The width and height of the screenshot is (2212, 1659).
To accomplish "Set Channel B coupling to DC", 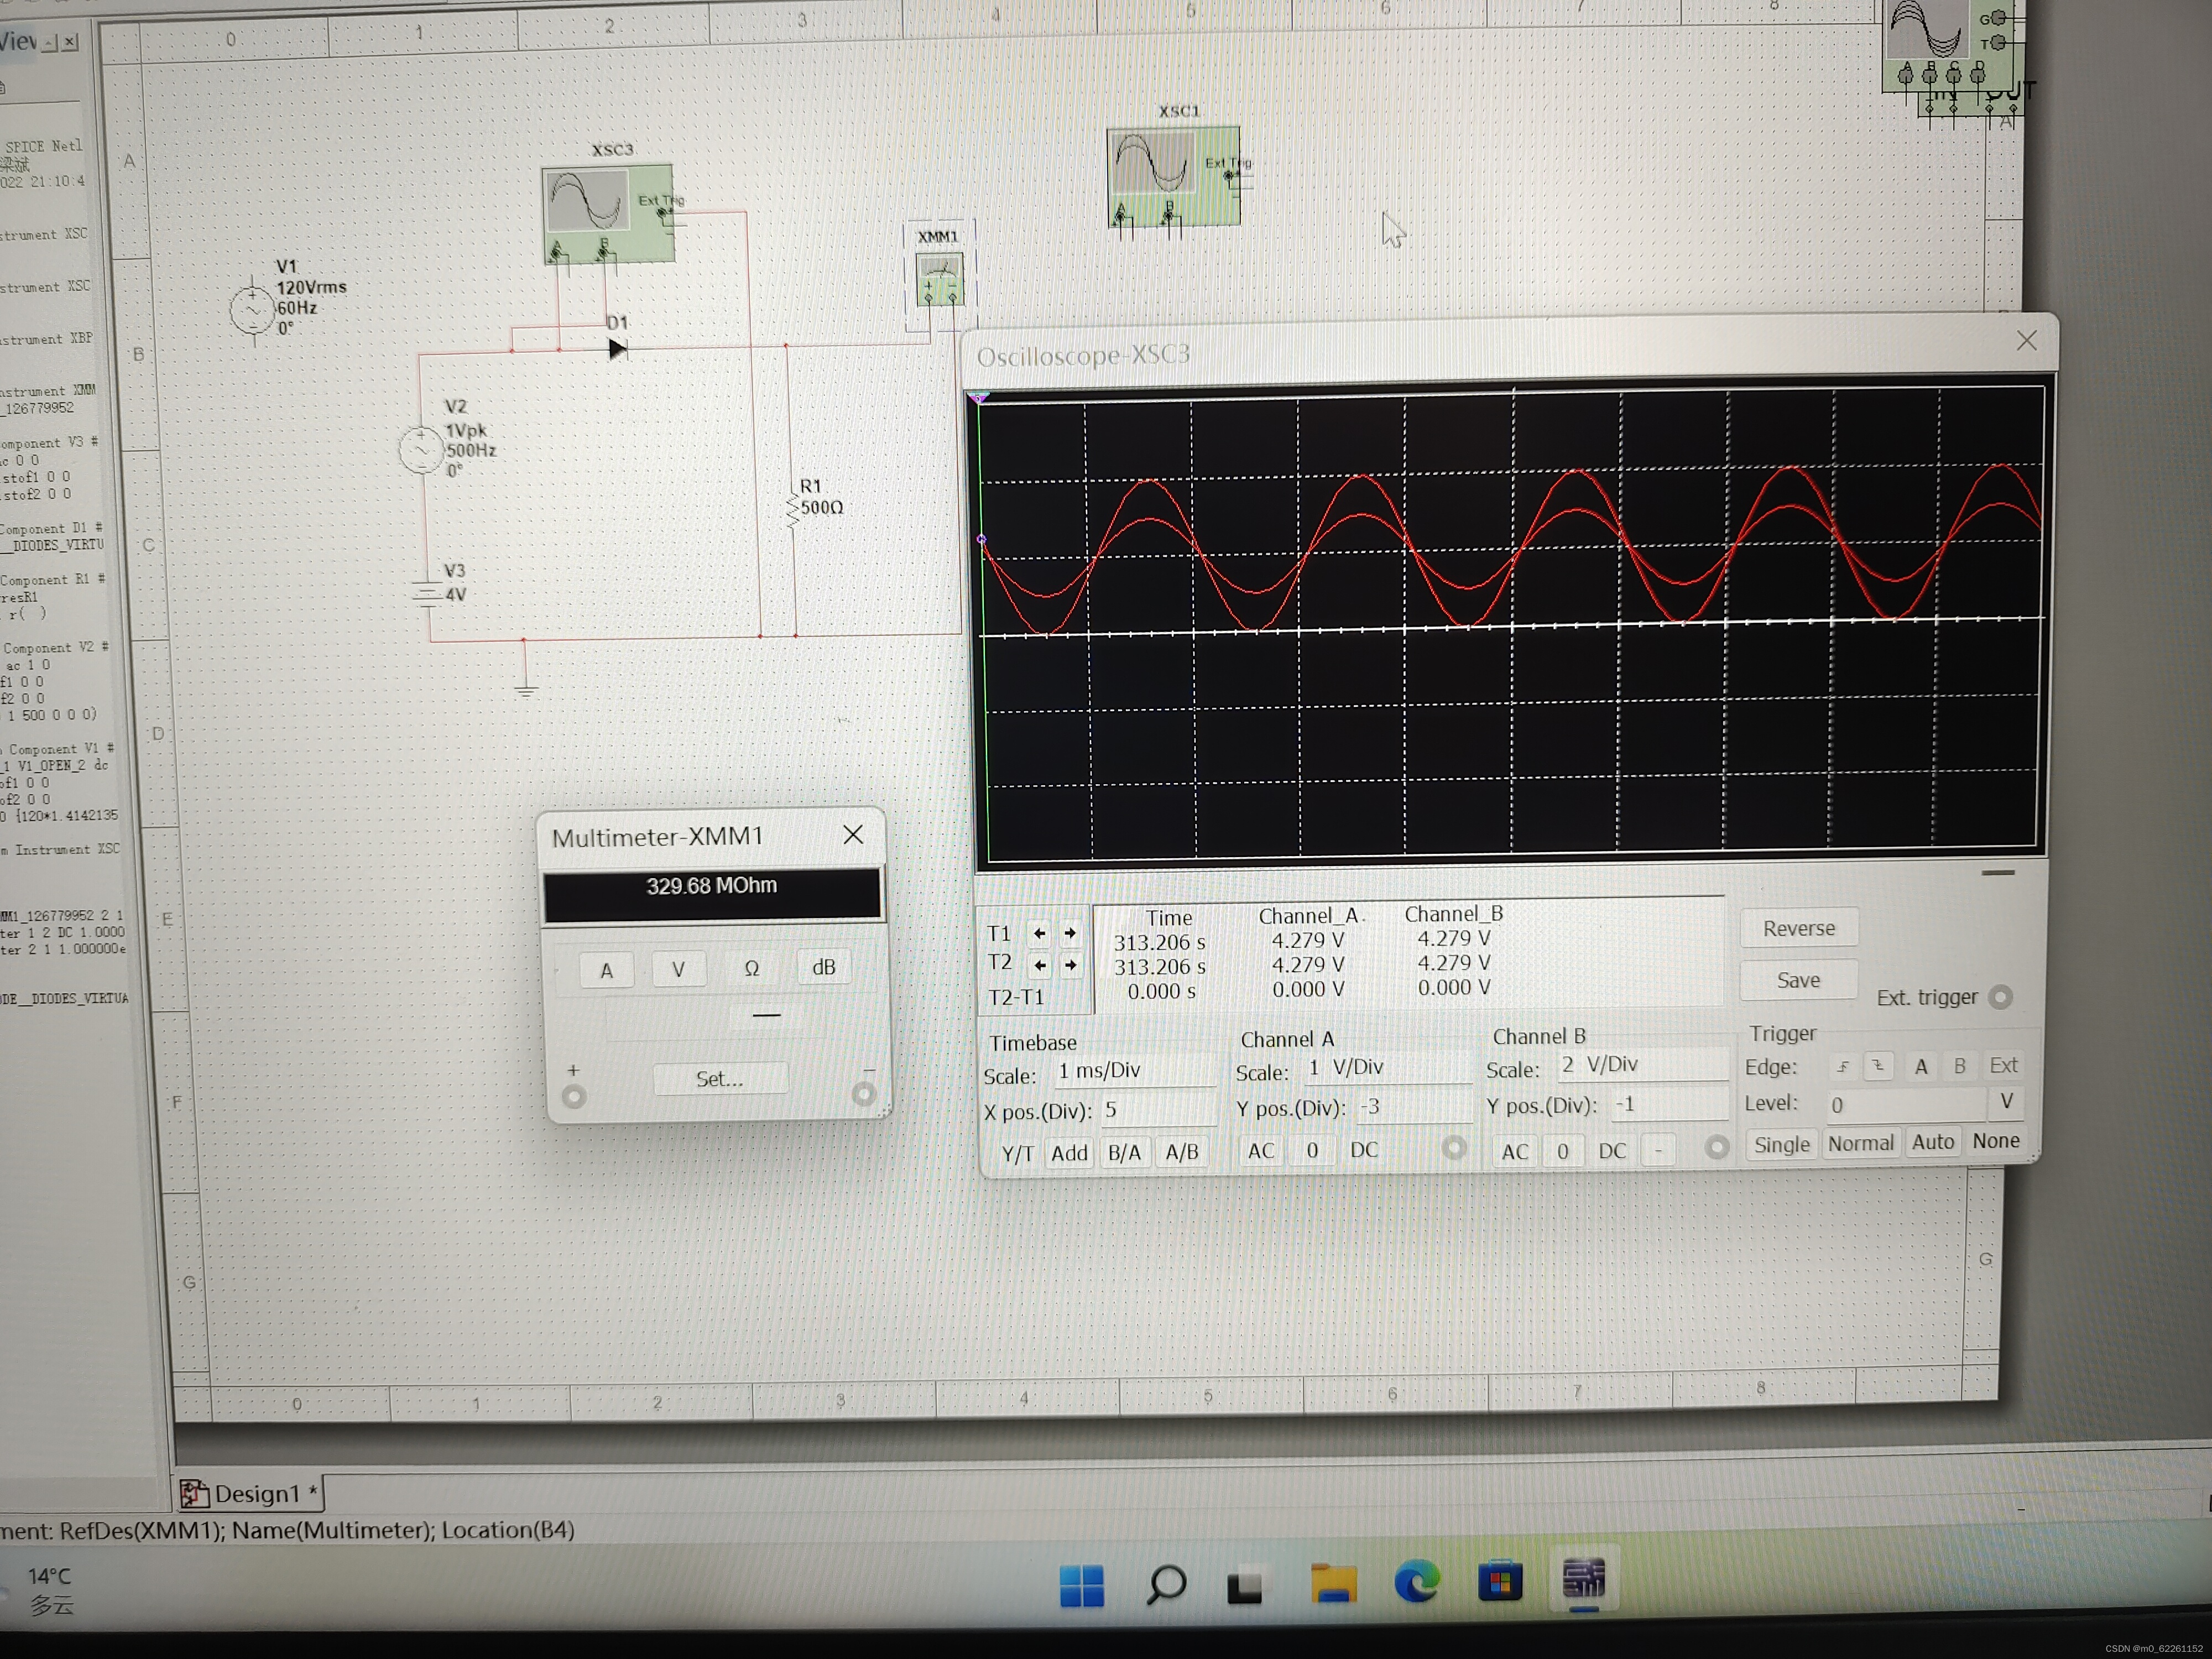I will pos(1612,1150).
